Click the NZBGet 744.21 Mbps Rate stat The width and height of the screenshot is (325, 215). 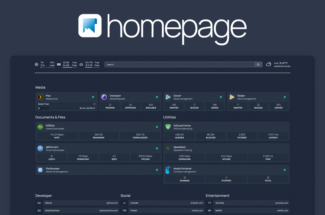(57, 136)
